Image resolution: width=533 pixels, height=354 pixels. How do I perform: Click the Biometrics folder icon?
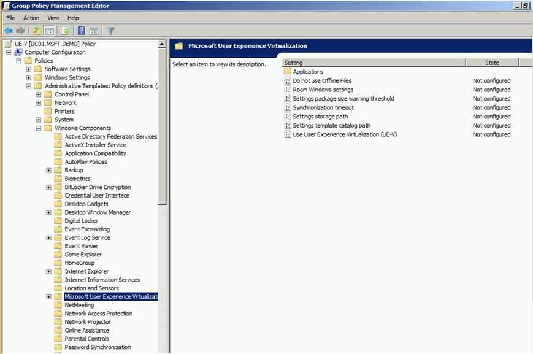click(58, 179)
